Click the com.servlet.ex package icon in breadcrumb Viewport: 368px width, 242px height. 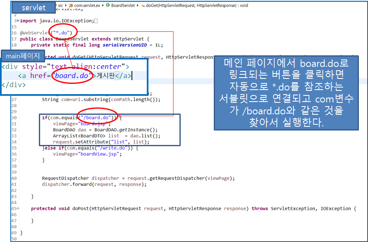point(70,5)
